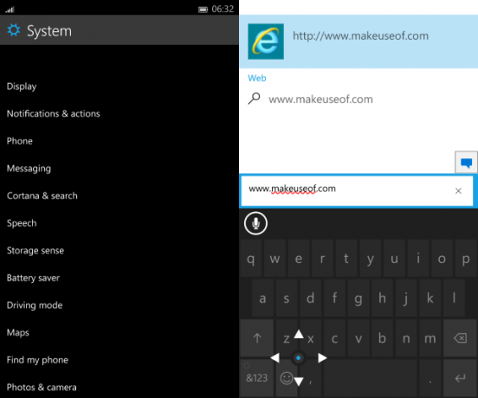Tap the f key

coord(334,298)
